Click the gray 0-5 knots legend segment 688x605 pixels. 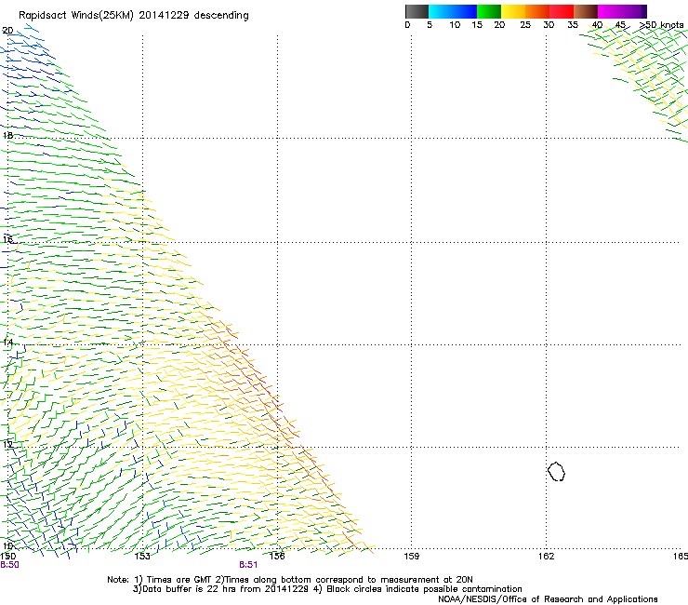[417, 11]
